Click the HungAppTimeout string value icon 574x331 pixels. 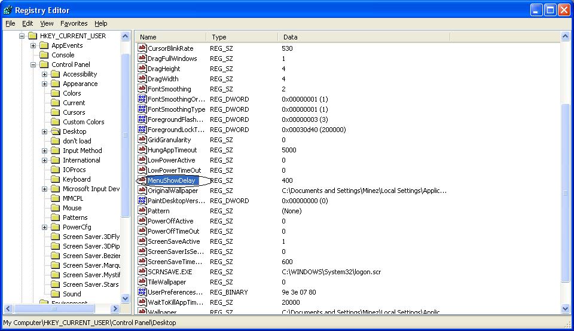tap(142, 149)
